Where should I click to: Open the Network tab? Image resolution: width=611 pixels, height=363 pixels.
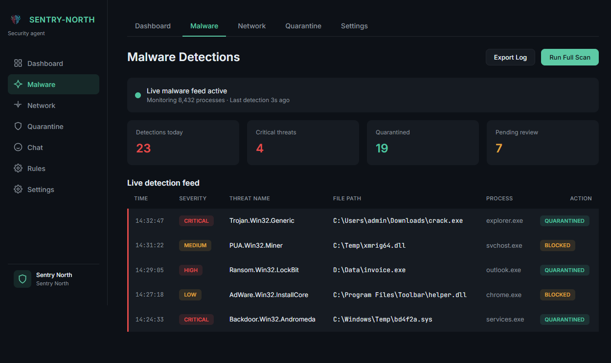point(252,26)
